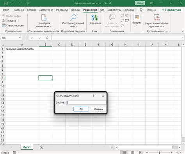This screenshot has height=154, width=185.
Task: Click the Проверить читаемость icon
Action: click(x=44, y=18)
